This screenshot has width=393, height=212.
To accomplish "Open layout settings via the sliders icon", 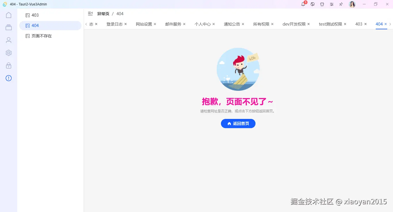I will [331, 4].
